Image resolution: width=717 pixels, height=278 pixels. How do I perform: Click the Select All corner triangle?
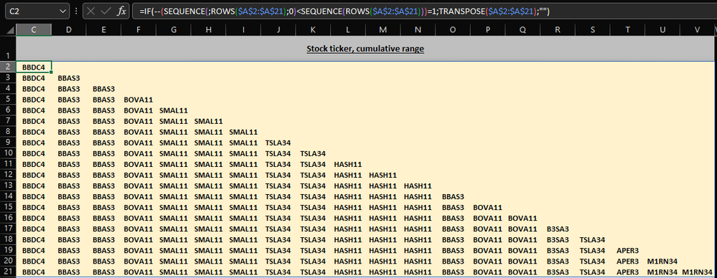(11, 30)
